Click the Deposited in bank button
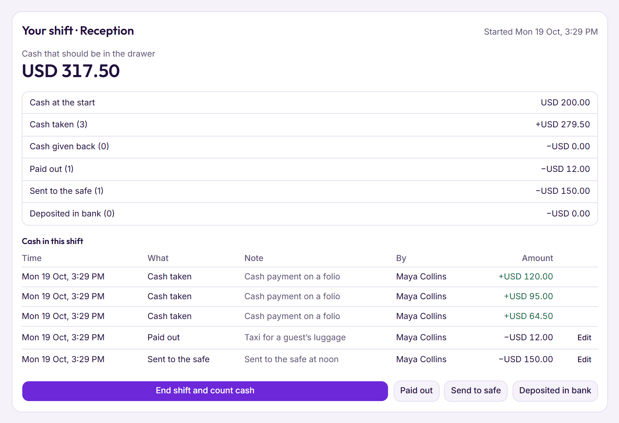Image resolution: width=619 pixels, height=423 pixels. tap(555, 391)
